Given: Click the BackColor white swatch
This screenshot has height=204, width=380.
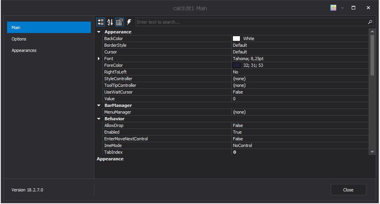Looking at the screenshot, I should click(x=236, y=39).
